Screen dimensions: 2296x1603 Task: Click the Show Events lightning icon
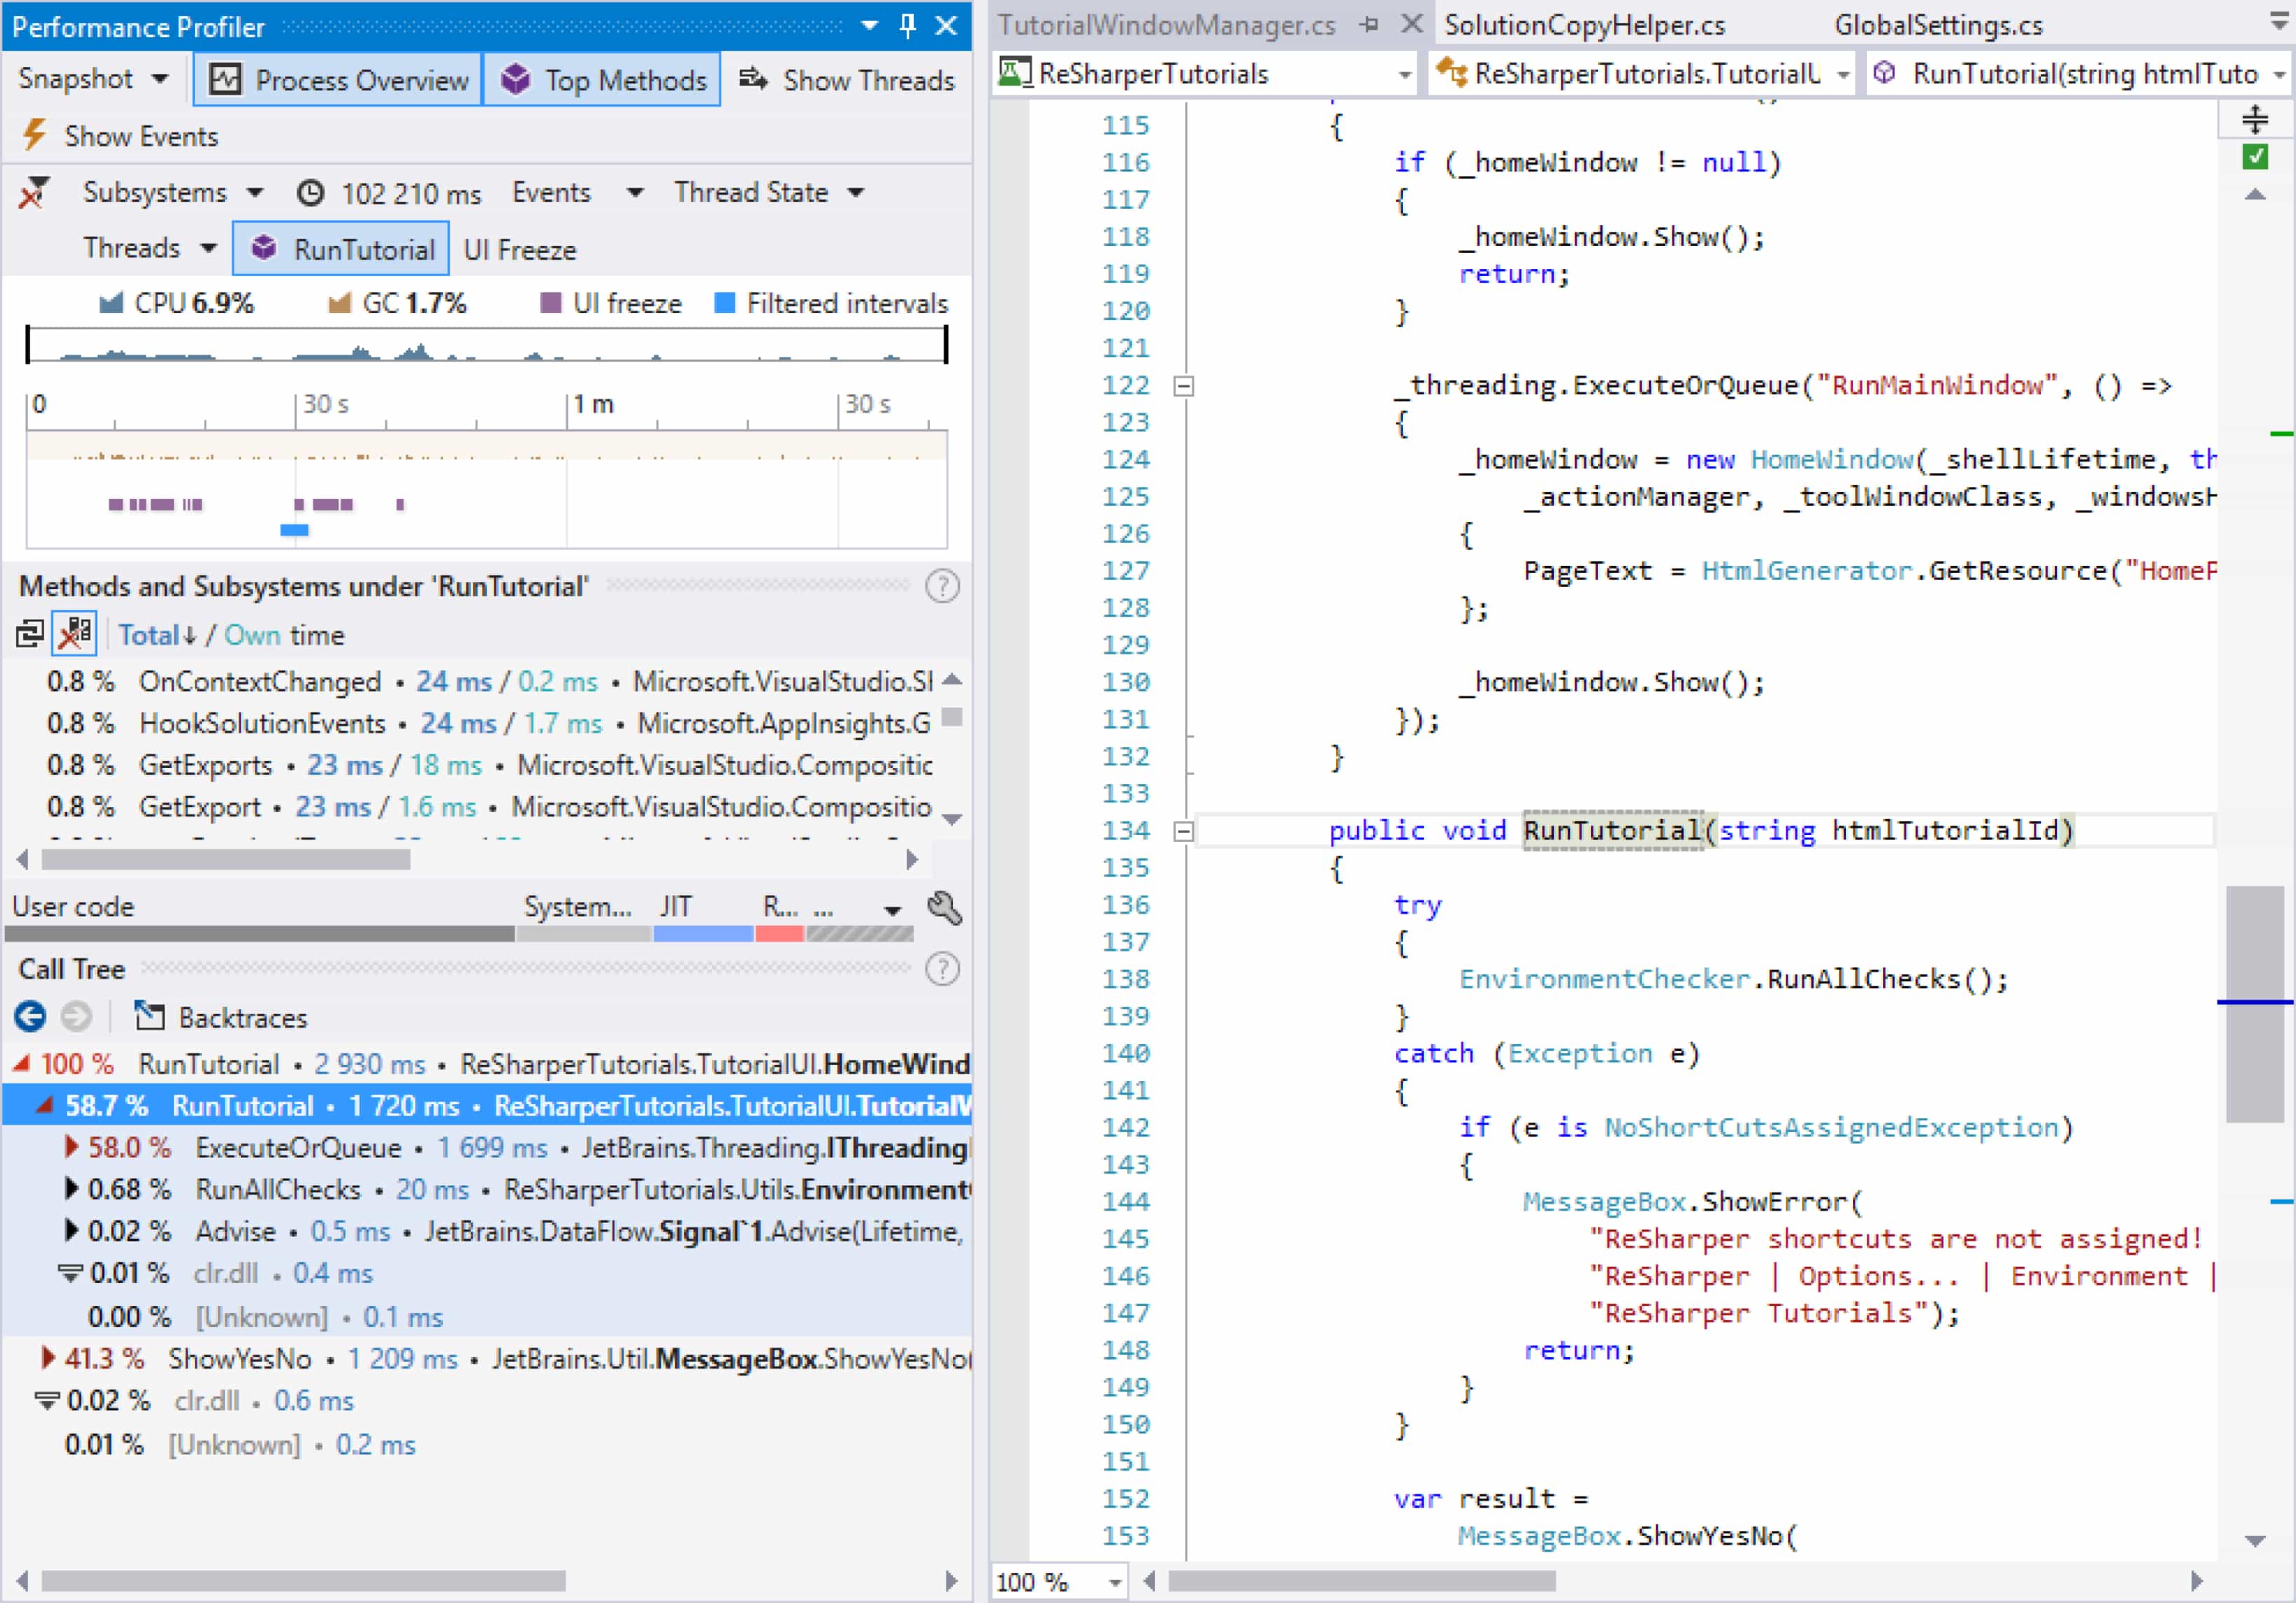click(x=36, y=135)
